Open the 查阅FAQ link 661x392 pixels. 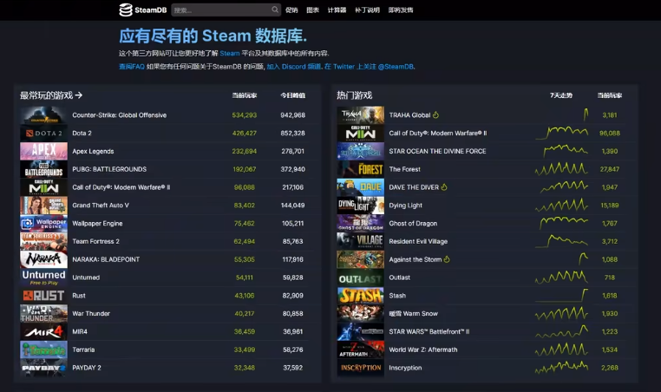(x=132, y=67)
